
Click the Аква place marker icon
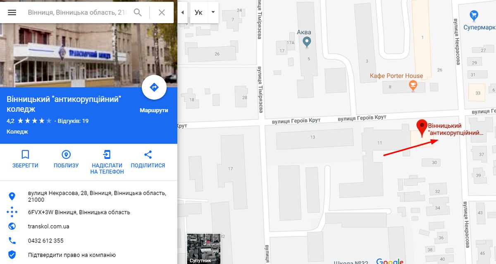click(x=307, y=41)
